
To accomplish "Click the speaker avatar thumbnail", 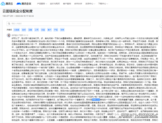I will point(9,35).
